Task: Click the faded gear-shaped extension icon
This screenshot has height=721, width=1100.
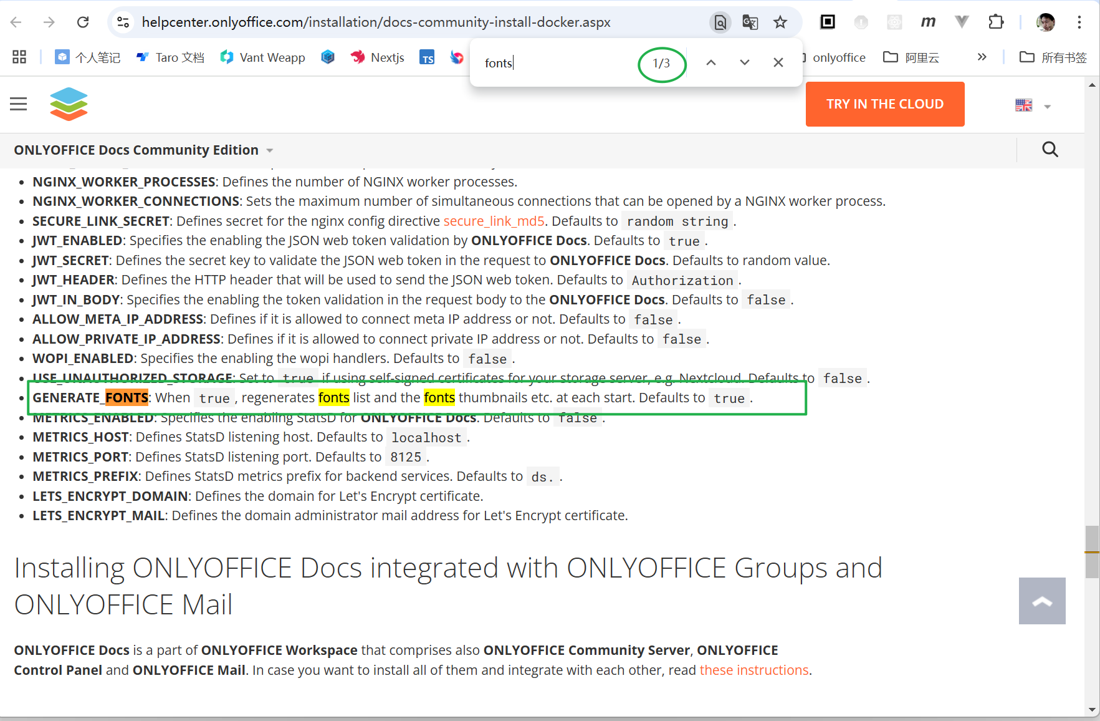Action: (x=895, y=22)
